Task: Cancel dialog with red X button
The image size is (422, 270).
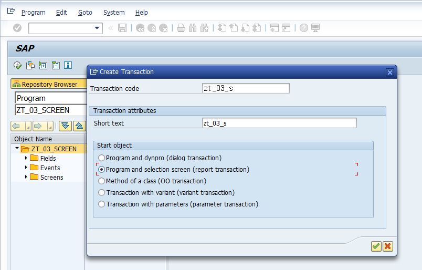Action: (388, 246)
